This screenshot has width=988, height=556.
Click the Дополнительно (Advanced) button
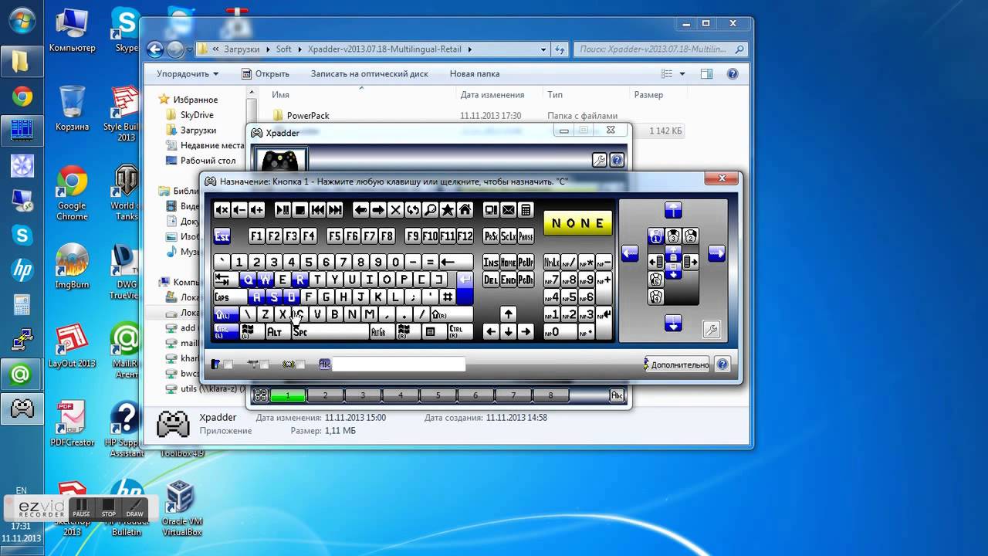click(677, 364)
